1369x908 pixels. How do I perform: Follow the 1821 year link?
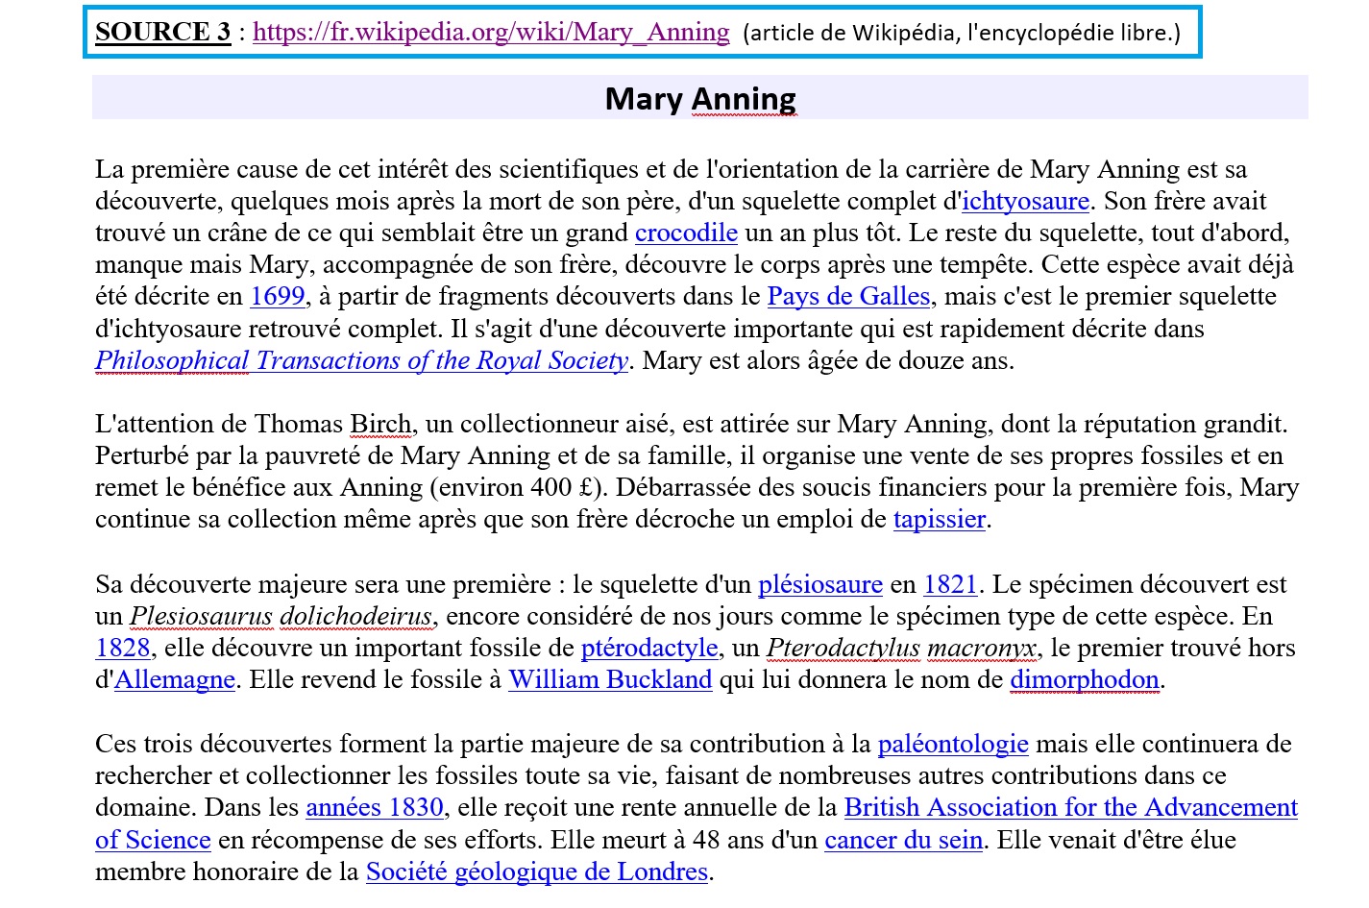pyautogui.click(x=950, y=584)
